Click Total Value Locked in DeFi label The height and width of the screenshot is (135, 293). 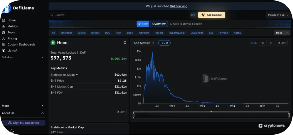click(68, 53)
